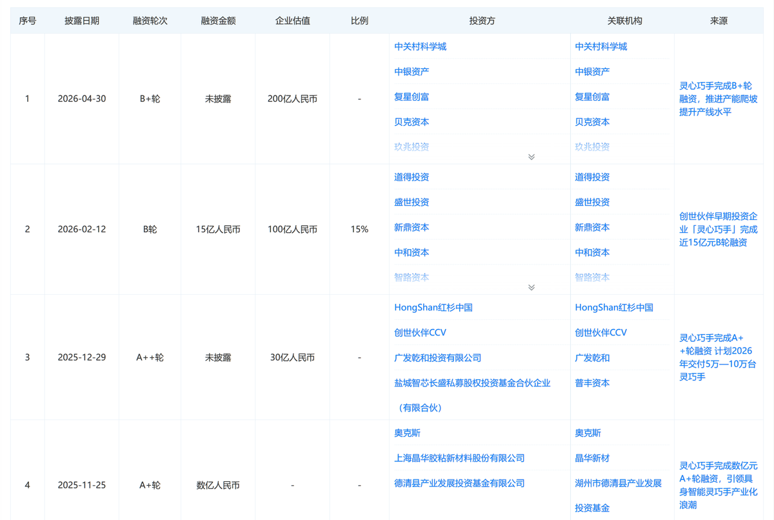The image size is (774, 520).
Task: Open HongShan红杉中国 in 关联机构 column
Action: [x=614, y=308]
